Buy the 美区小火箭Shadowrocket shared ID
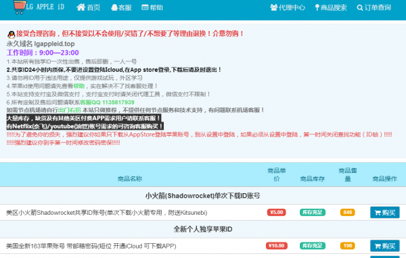The height and width of the screenshot is (258, 406). (385, 213)
